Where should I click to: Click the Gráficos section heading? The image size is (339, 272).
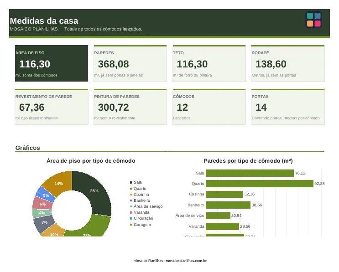point(28,148)
